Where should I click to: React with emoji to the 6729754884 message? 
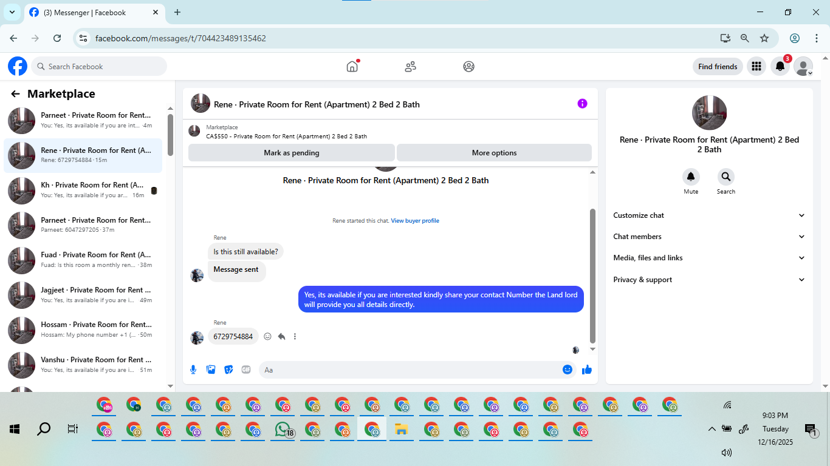267,336
